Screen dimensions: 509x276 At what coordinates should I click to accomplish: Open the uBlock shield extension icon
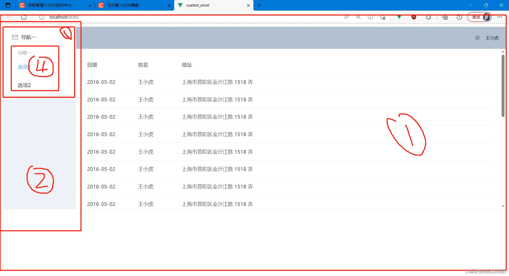point(414,17)
